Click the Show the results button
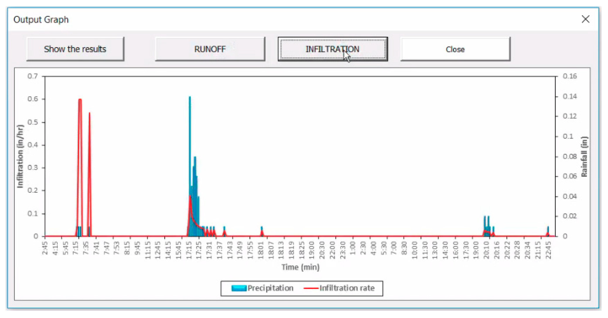The width and height of the screenshot is (608, 318). tap(75, 49)
